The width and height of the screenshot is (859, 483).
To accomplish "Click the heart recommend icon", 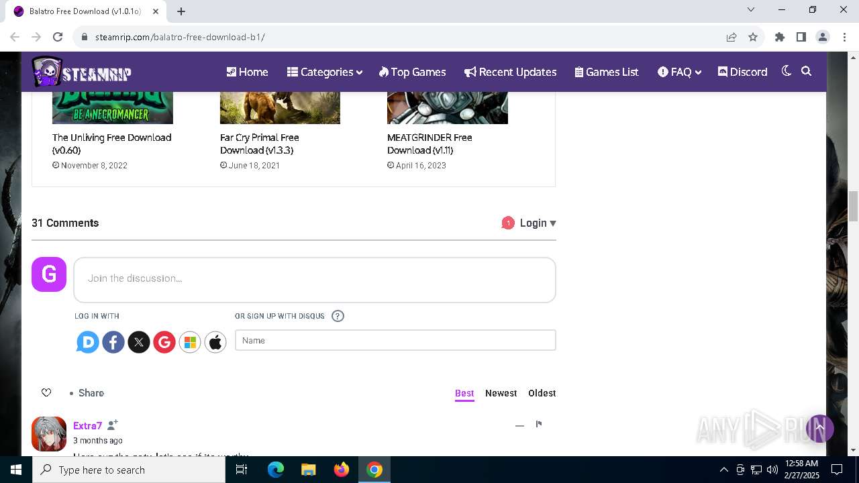I will tap(46, 392).
